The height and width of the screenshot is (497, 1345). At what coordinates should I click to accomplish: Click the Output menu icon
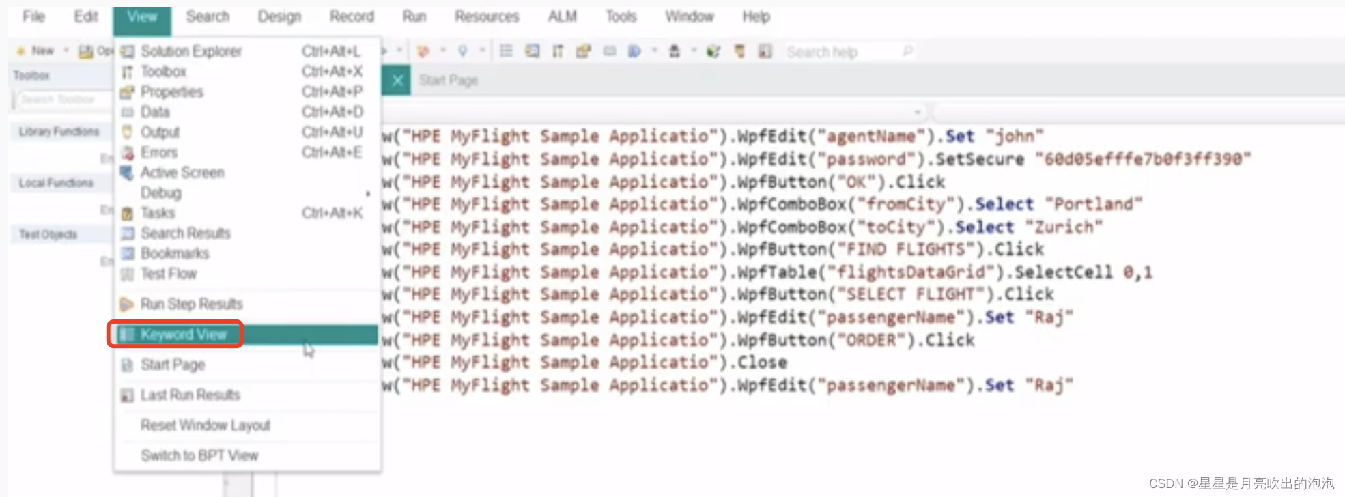pos(127,132)
